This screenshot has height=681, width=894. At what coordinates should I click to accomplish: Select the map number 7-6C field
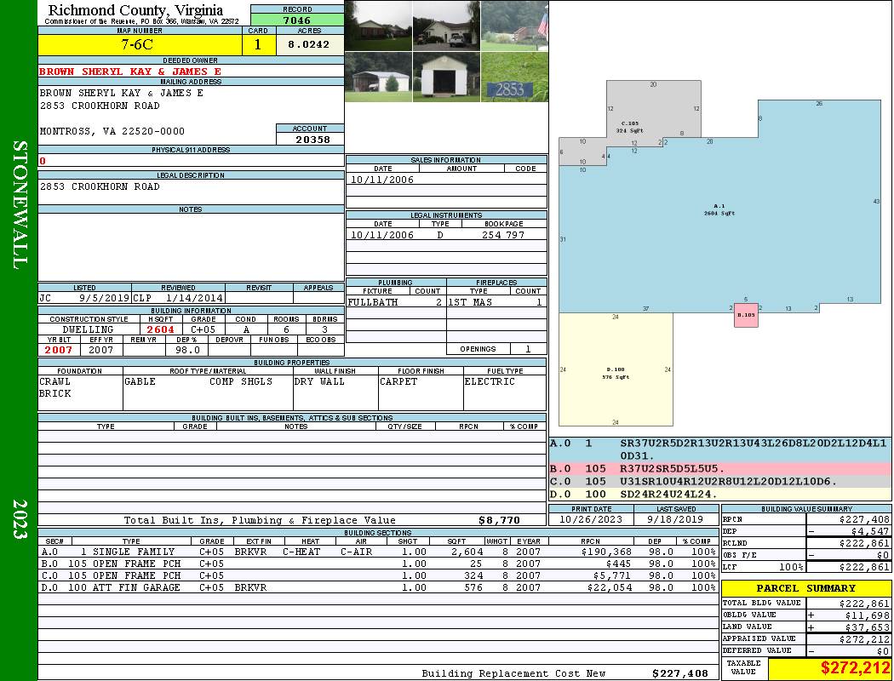coord(140,44)
